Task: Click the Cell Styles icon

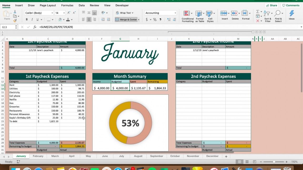Action: [210, 14]
